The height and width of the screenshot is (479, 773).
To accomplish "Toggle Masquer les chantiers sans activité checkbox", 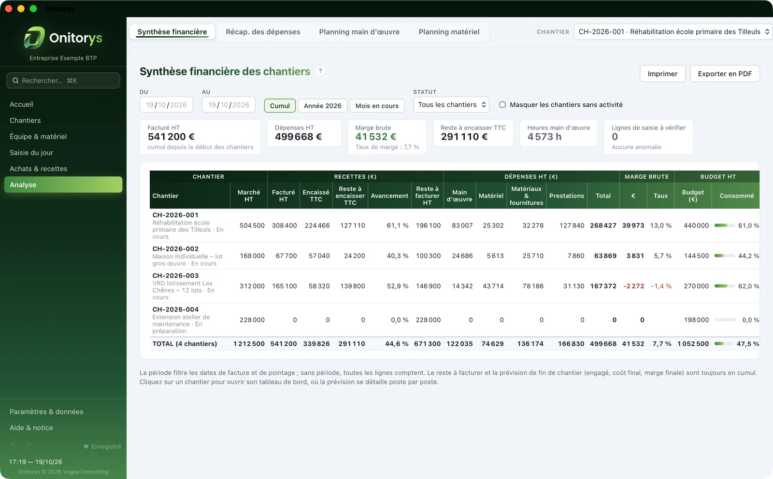I will pyautogui.click(x=502, y=105).
